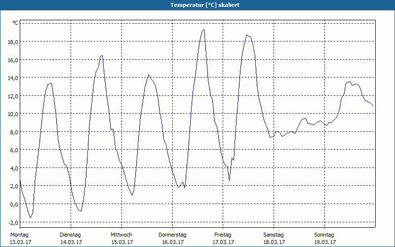Click the chart title 'Temperatur [°C] skaliert'
The image size is (395, 247).
[x=205, y=5]
